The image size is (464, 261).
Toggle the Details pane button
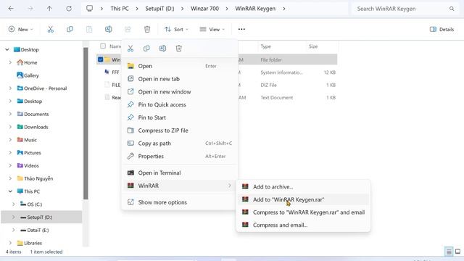click(x=442, y=29)
